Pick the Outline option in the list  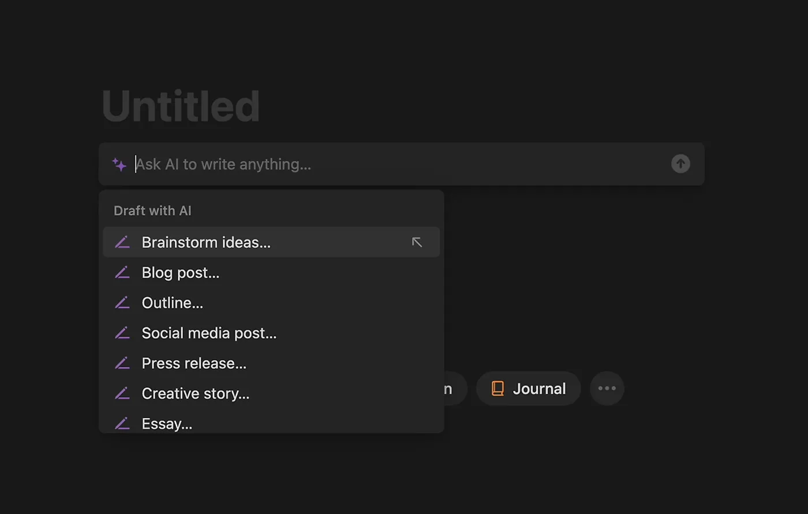(173, 303)
